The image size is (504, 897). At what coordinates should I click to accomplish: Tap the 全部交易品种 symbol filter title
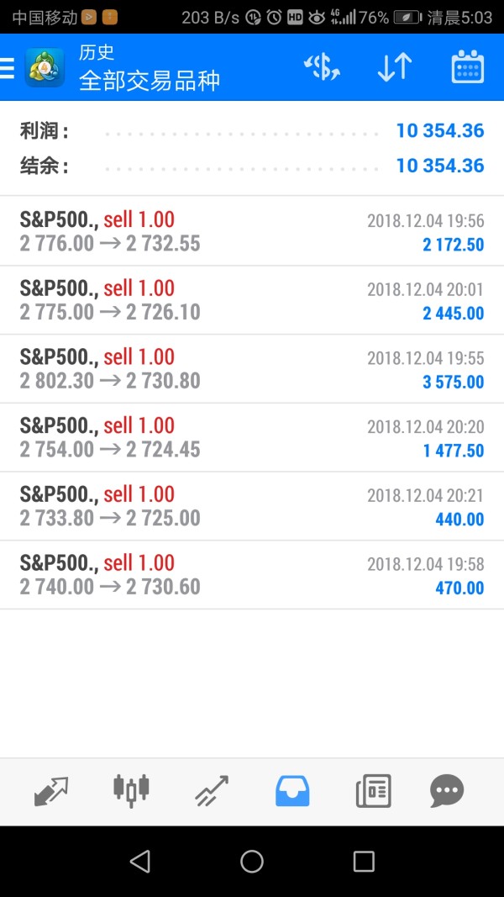150,81
